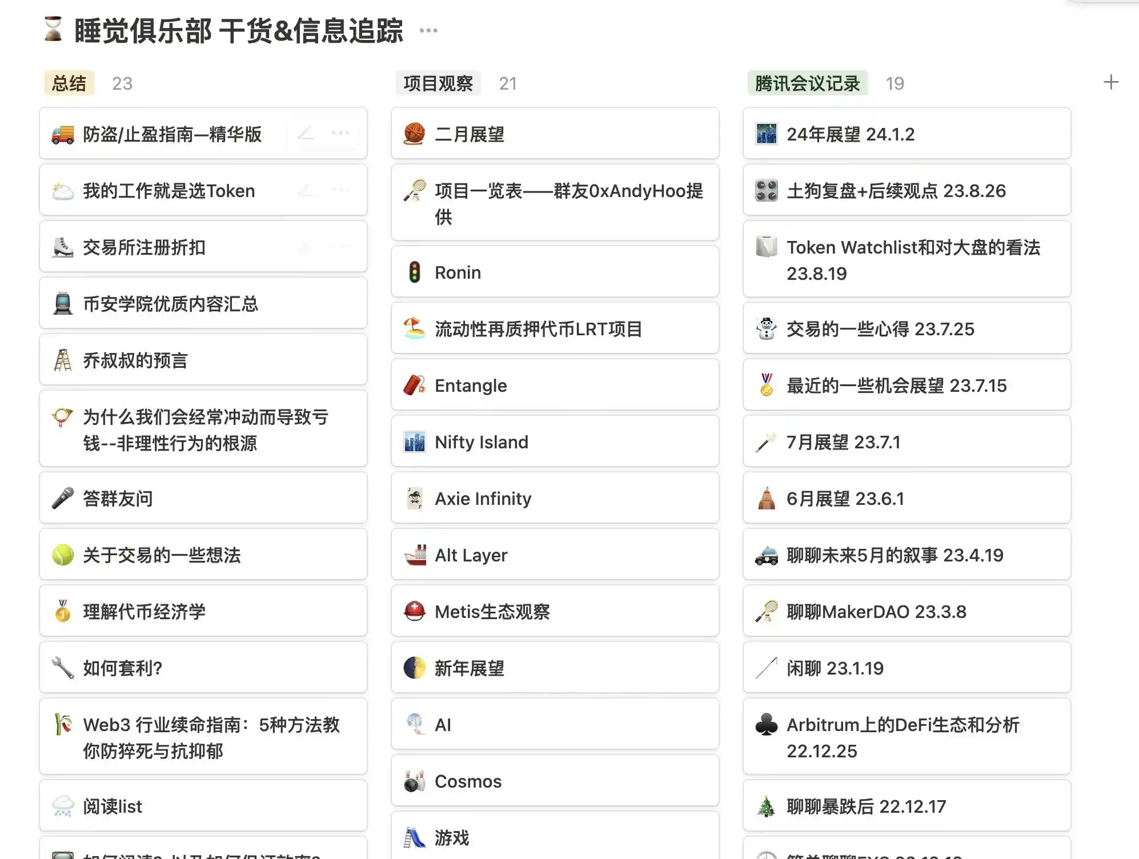1139x859 pixels.
Task: Select Ronin project observation entry
Action: pos(554,272)
